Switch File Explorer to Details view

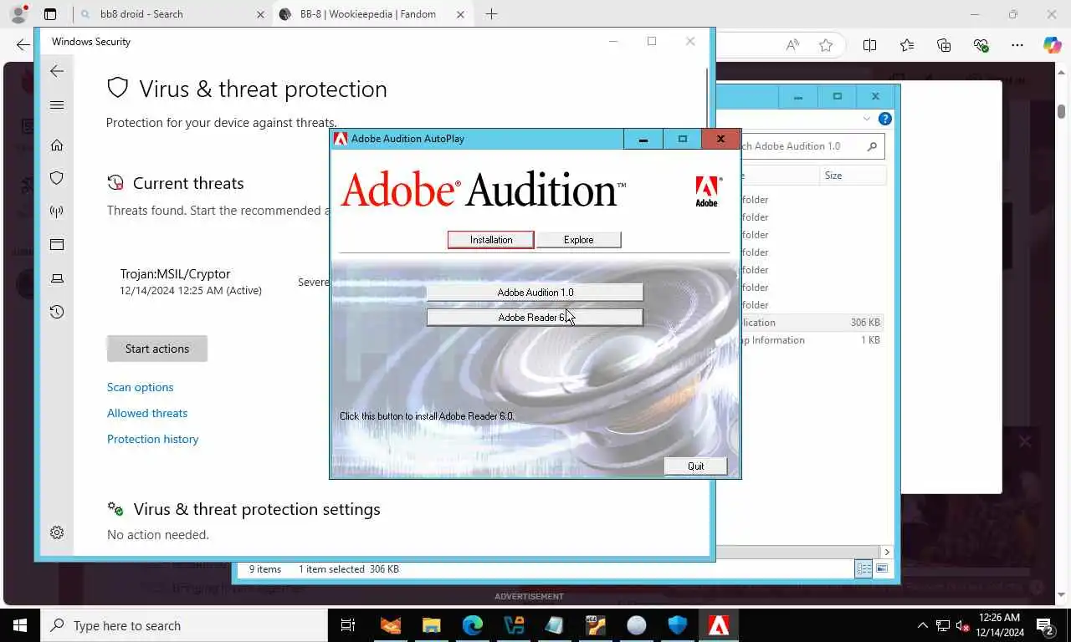click(863, 568)
